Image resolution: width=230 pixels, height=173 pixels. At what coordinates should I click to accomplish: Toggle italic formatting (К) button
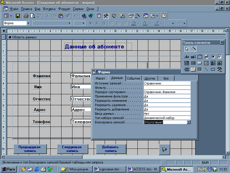click(x=97, y=23)
